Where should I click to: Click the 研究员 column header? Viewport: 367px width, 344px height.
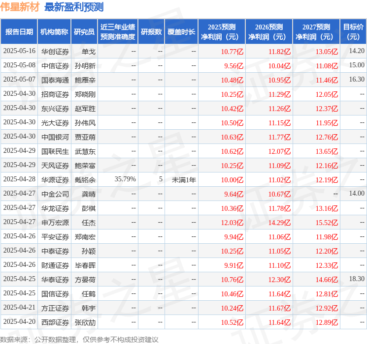tap(84, 32)
